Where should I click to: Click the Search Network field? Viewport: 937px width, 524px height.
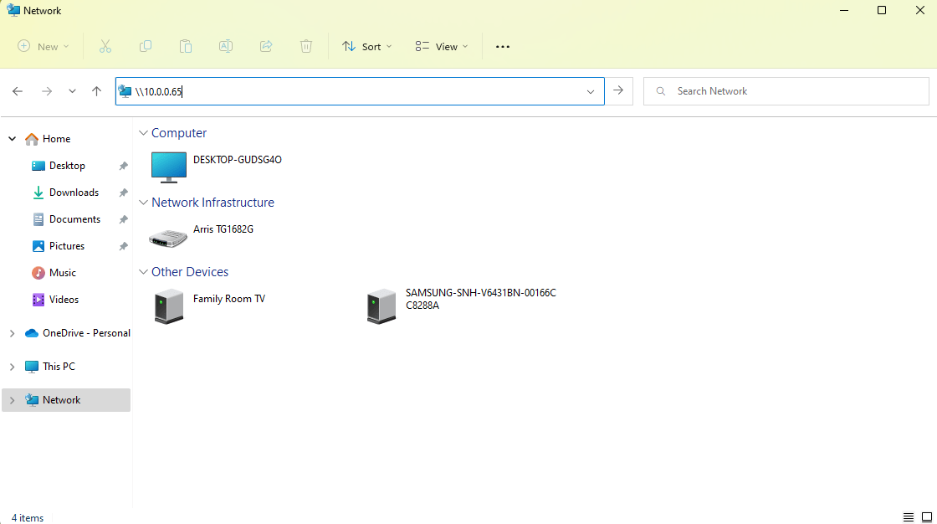(x=786, y=91)
